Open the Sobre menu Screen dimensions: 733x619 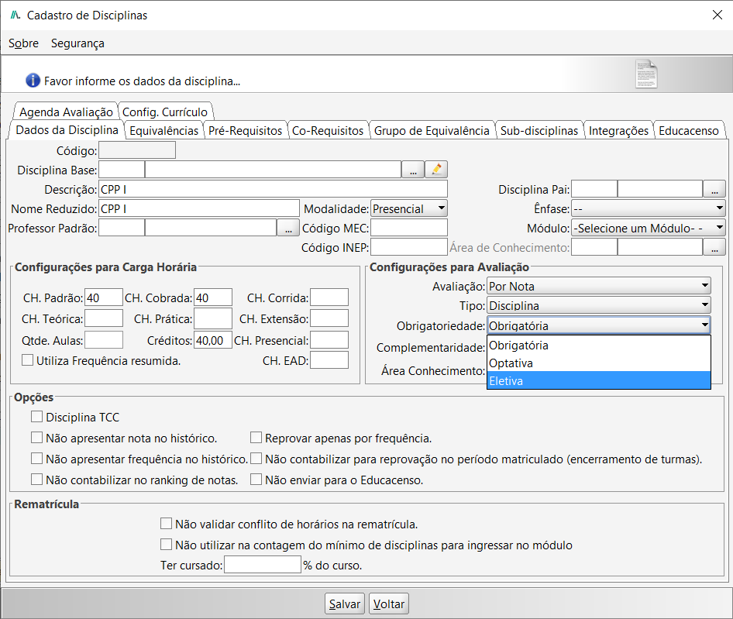[23, 43]
